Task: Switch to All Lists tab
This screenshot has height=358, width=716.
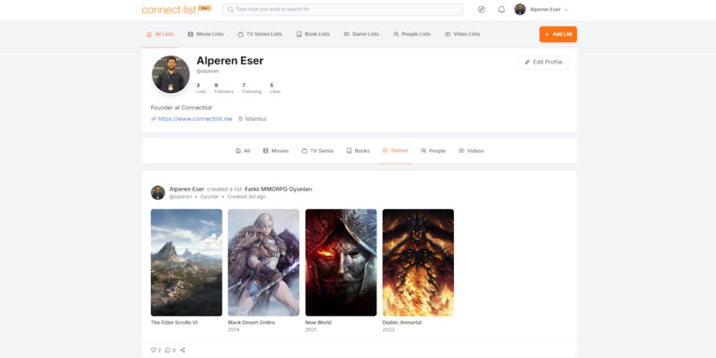Action: tap(160, 34)
